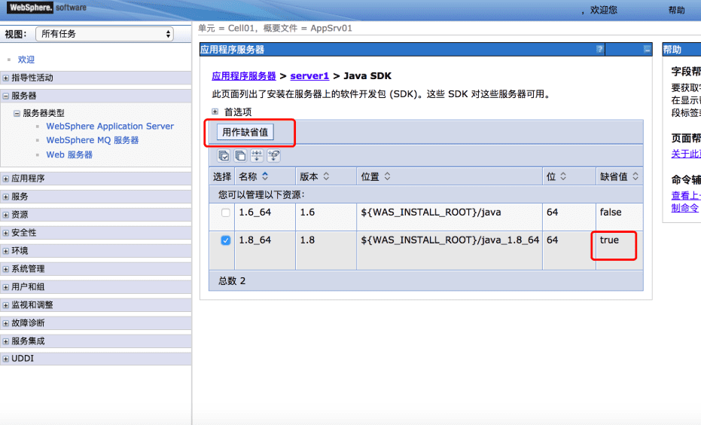Viewport: 701px width, 425px height.
Task: Uncheck the 1.8_64 SDK checkbox
Action: click(x=225, y=240)
